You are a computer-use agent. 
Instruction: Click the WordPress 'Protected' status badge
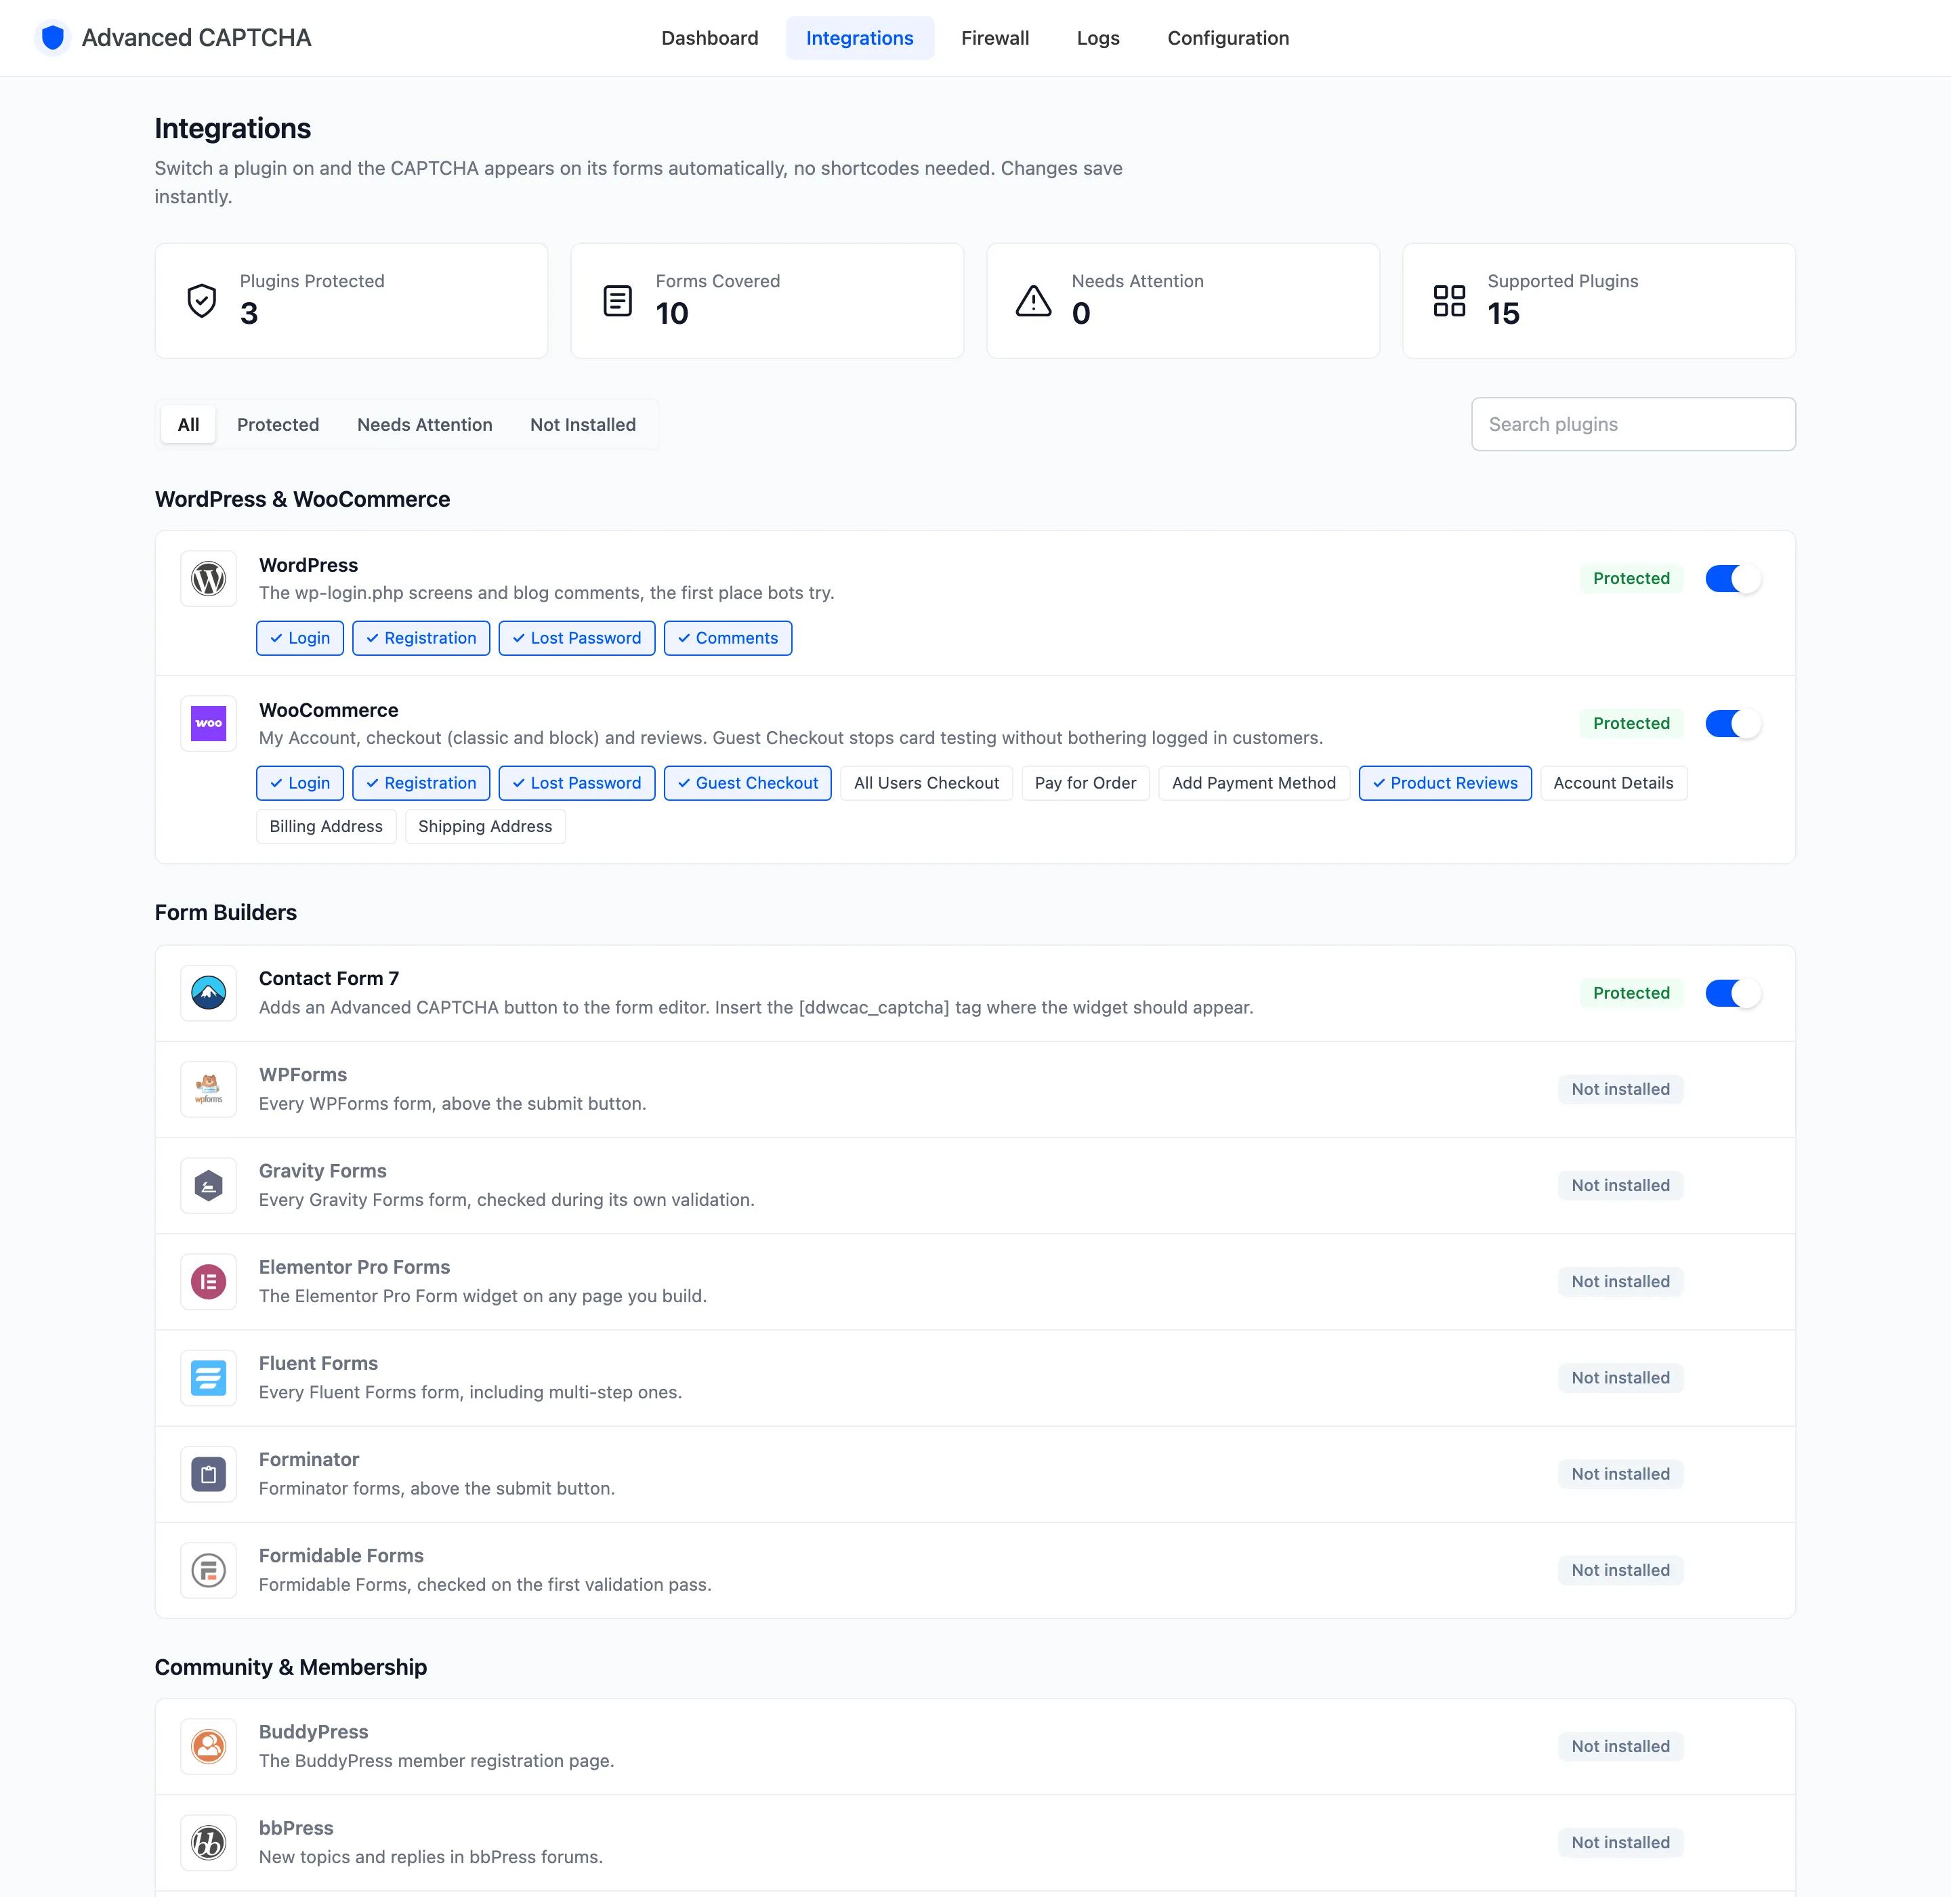(1631, 579)
